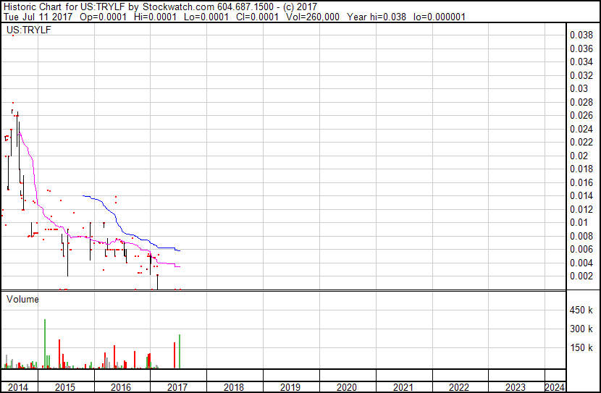Click the tallest green volume bar in 2015
601x393 pixels.
(x=45, y=344)
